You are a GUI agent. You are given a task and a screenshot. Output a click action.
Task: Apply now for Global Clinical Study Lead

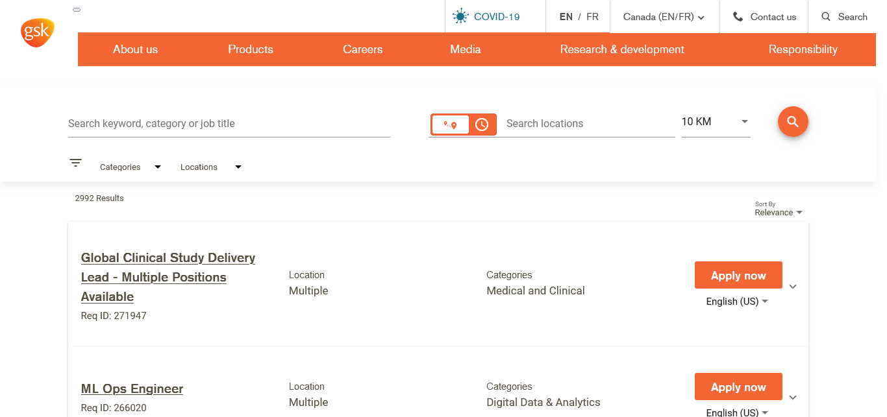point(738,276)
